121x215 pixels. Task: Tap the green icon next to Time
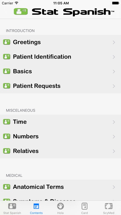tap(7, 122)
